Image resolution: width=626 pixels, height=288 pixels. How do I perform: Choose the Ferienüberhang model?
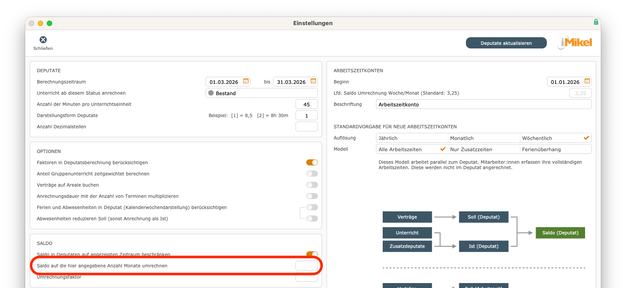click(555, 149)
